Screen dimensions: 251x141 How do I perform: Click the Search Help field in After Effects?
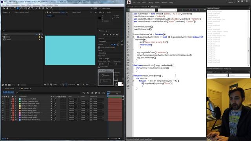111,9
